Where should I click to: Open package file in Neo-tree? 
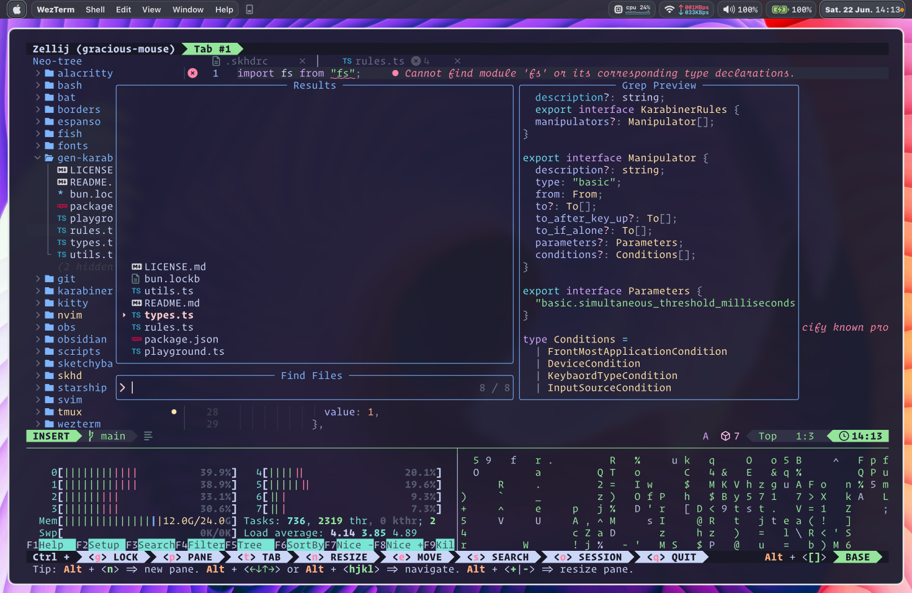(85, 206)
